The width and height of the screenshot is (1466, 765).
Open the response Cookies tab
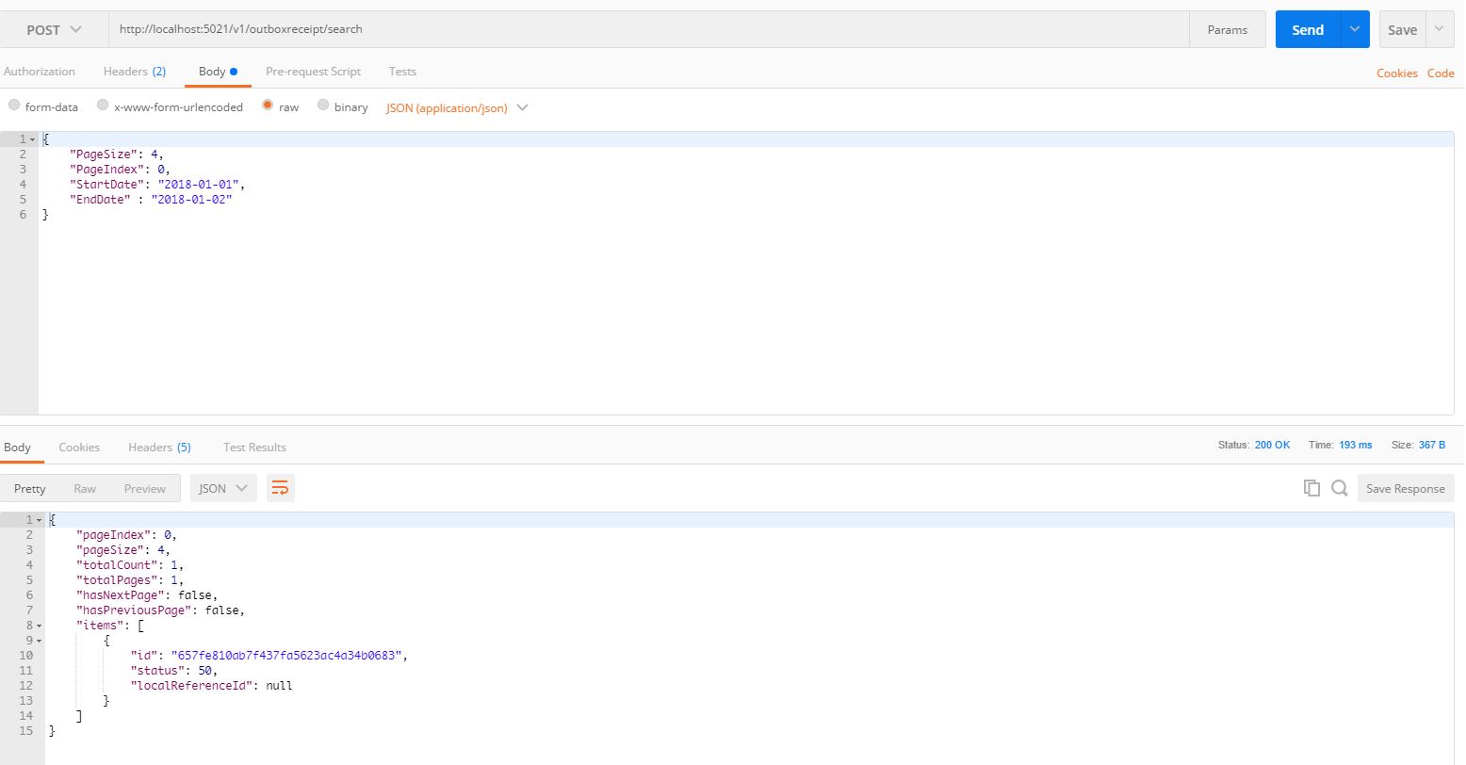click(79, 447)
